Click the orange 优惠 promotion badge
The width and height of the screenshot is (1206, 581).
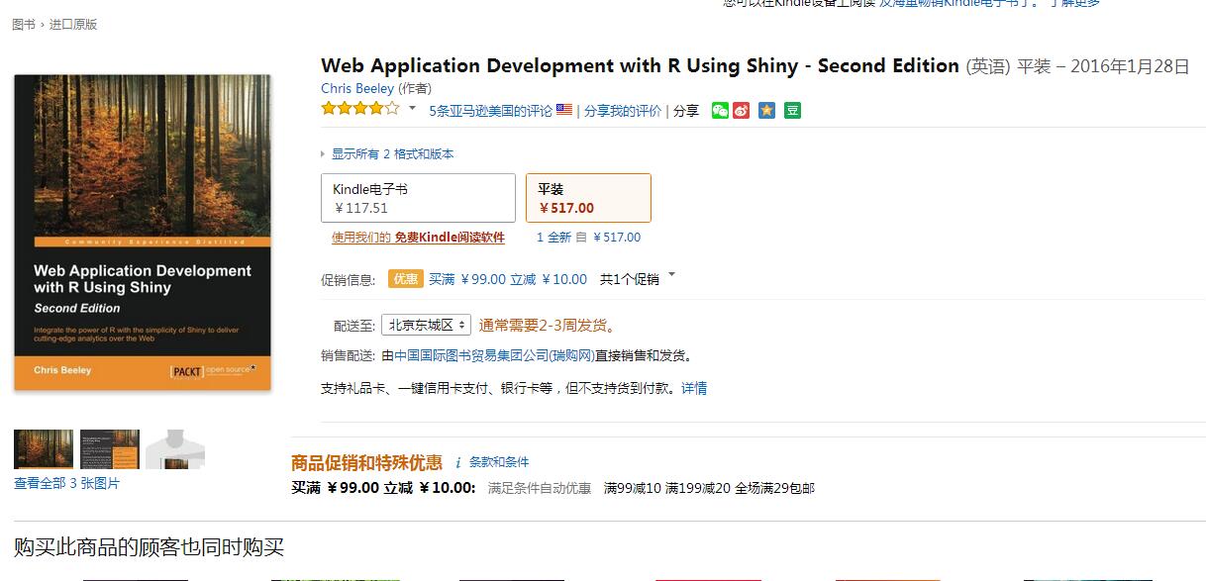406,279
